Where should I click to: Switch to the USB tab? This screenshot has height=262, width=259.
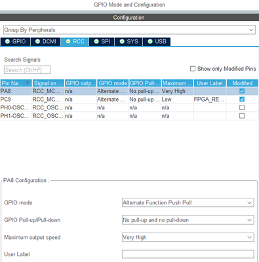(157, 41)
